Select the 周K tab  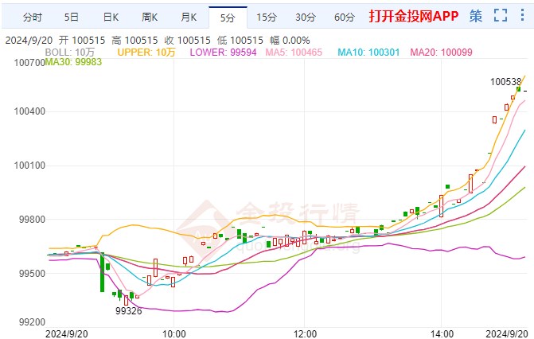150,17
